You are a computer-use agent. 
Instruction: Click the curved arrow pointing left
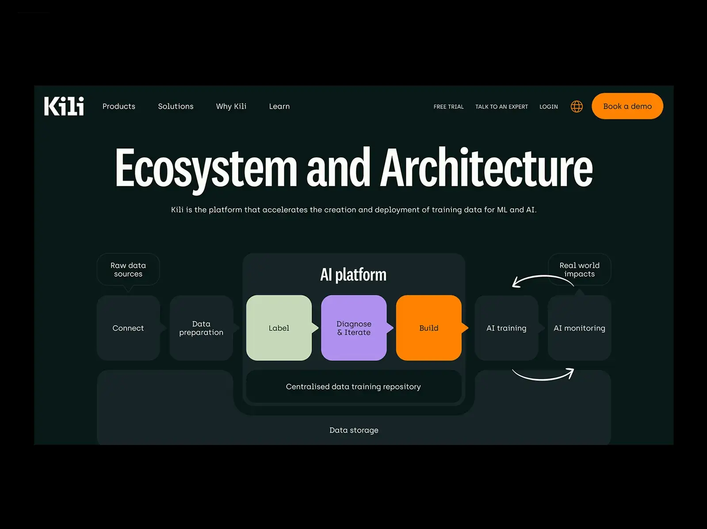pos(542,281)
